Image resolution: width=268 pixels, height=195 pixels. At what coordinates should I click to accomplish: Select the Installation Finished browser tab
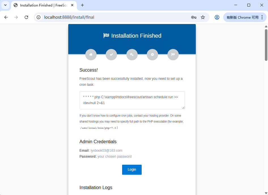click(x=44, y=5)
